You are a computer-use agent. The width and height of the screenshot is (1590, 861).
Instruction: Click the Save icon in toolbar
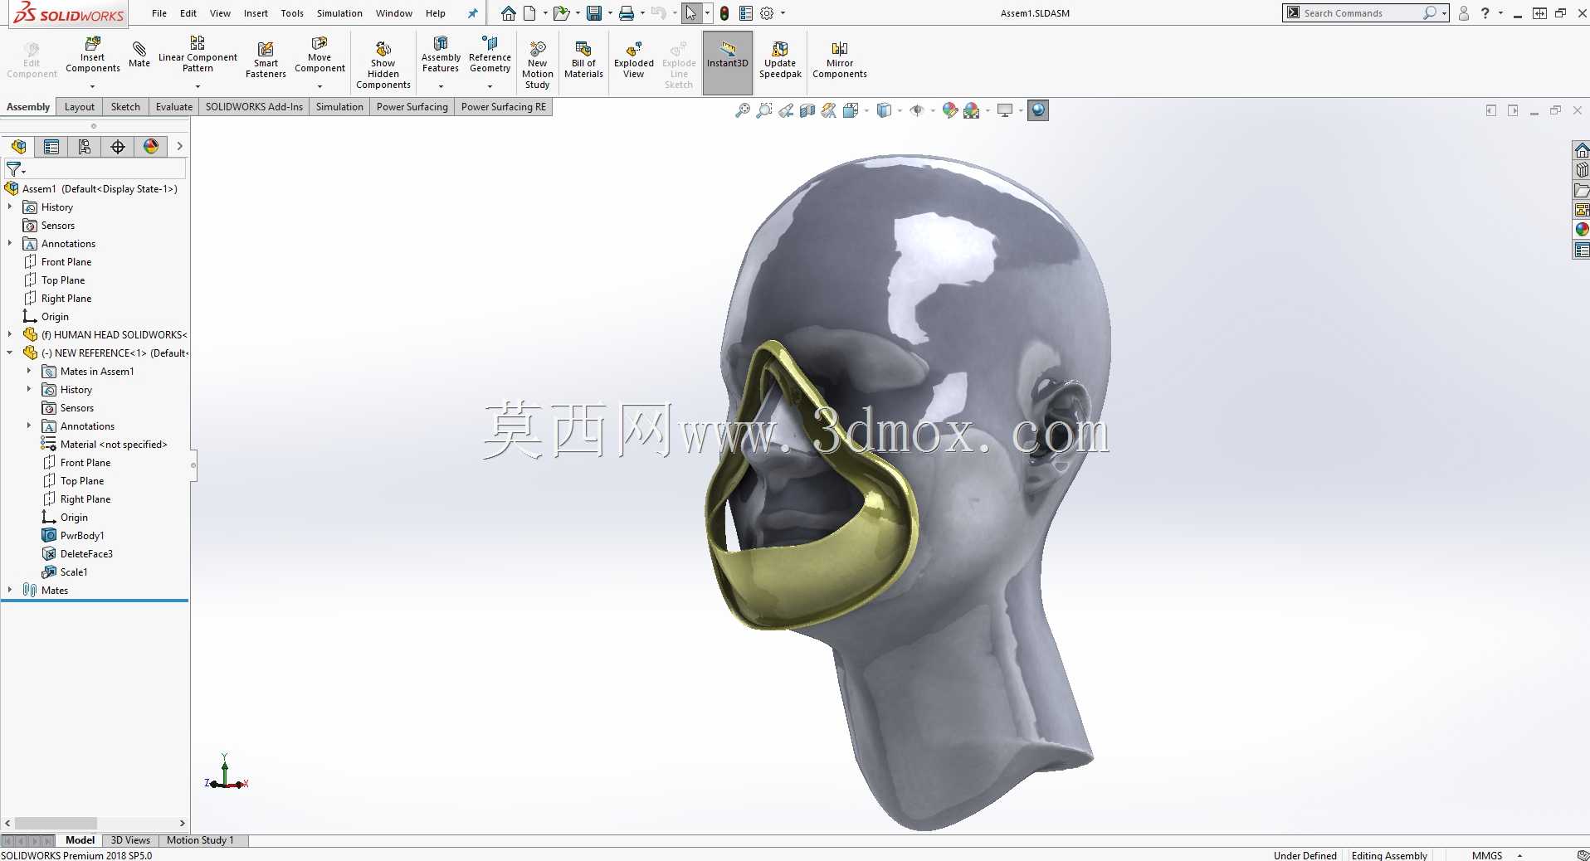pos(594,13)
